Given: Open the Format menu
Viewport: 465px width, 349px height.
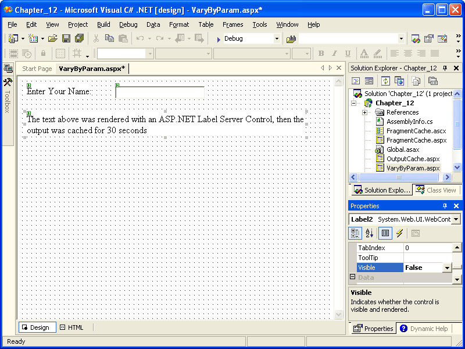Looking at the screenshot, I should [x=179, y=24].
